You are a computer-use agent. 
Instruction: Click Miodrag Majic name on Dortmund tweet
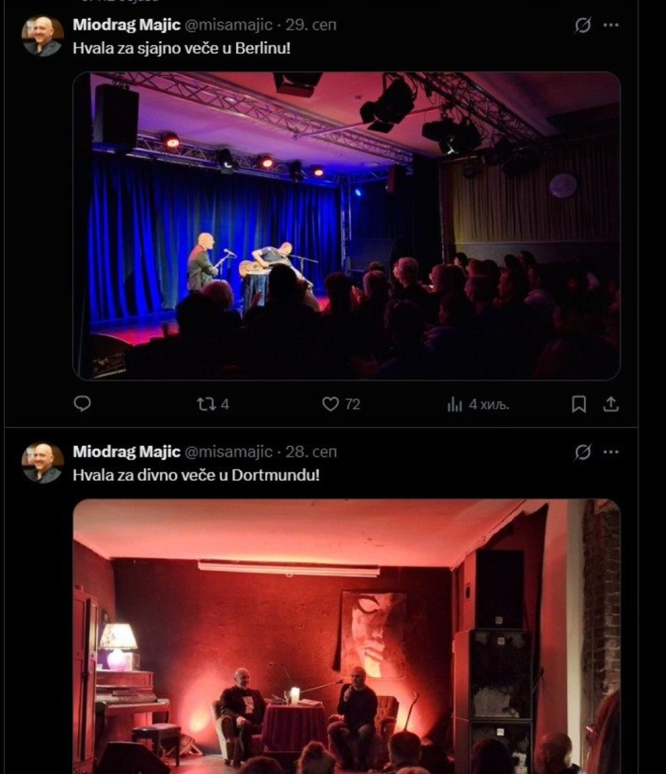[x=126, y=452]
